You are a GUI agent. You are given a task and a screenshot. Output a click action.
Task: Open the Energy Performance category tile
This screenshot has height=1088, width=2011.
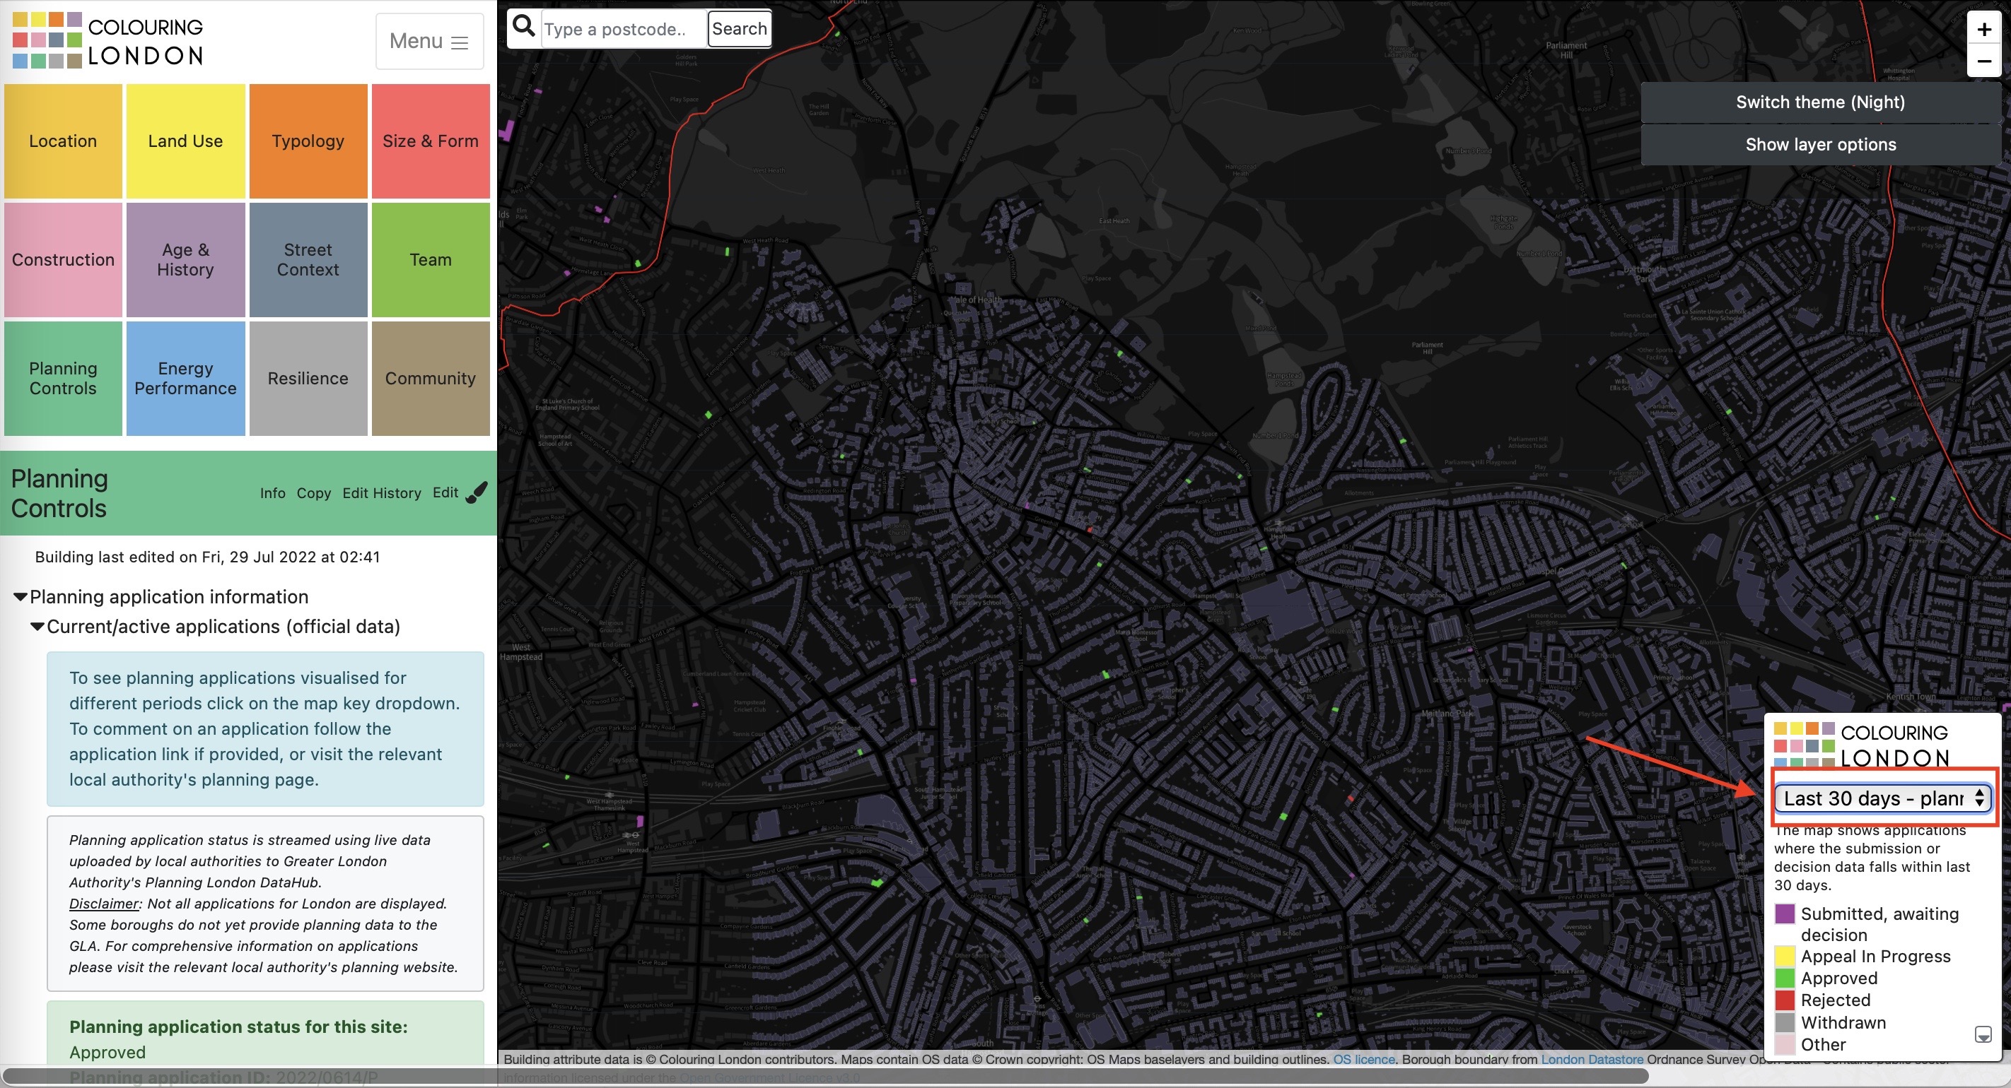(x=186, y=378)
